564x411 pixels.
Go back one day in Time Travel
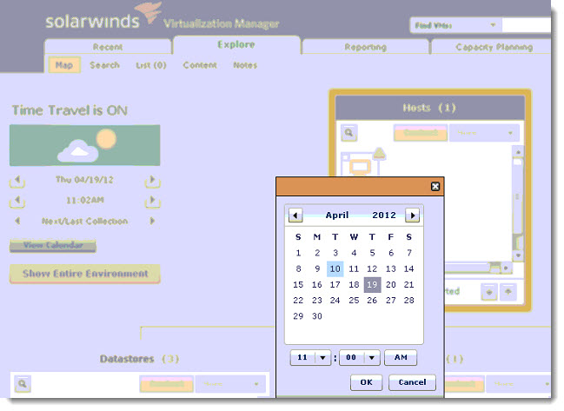pyautogui.click(x=17, y=181)
